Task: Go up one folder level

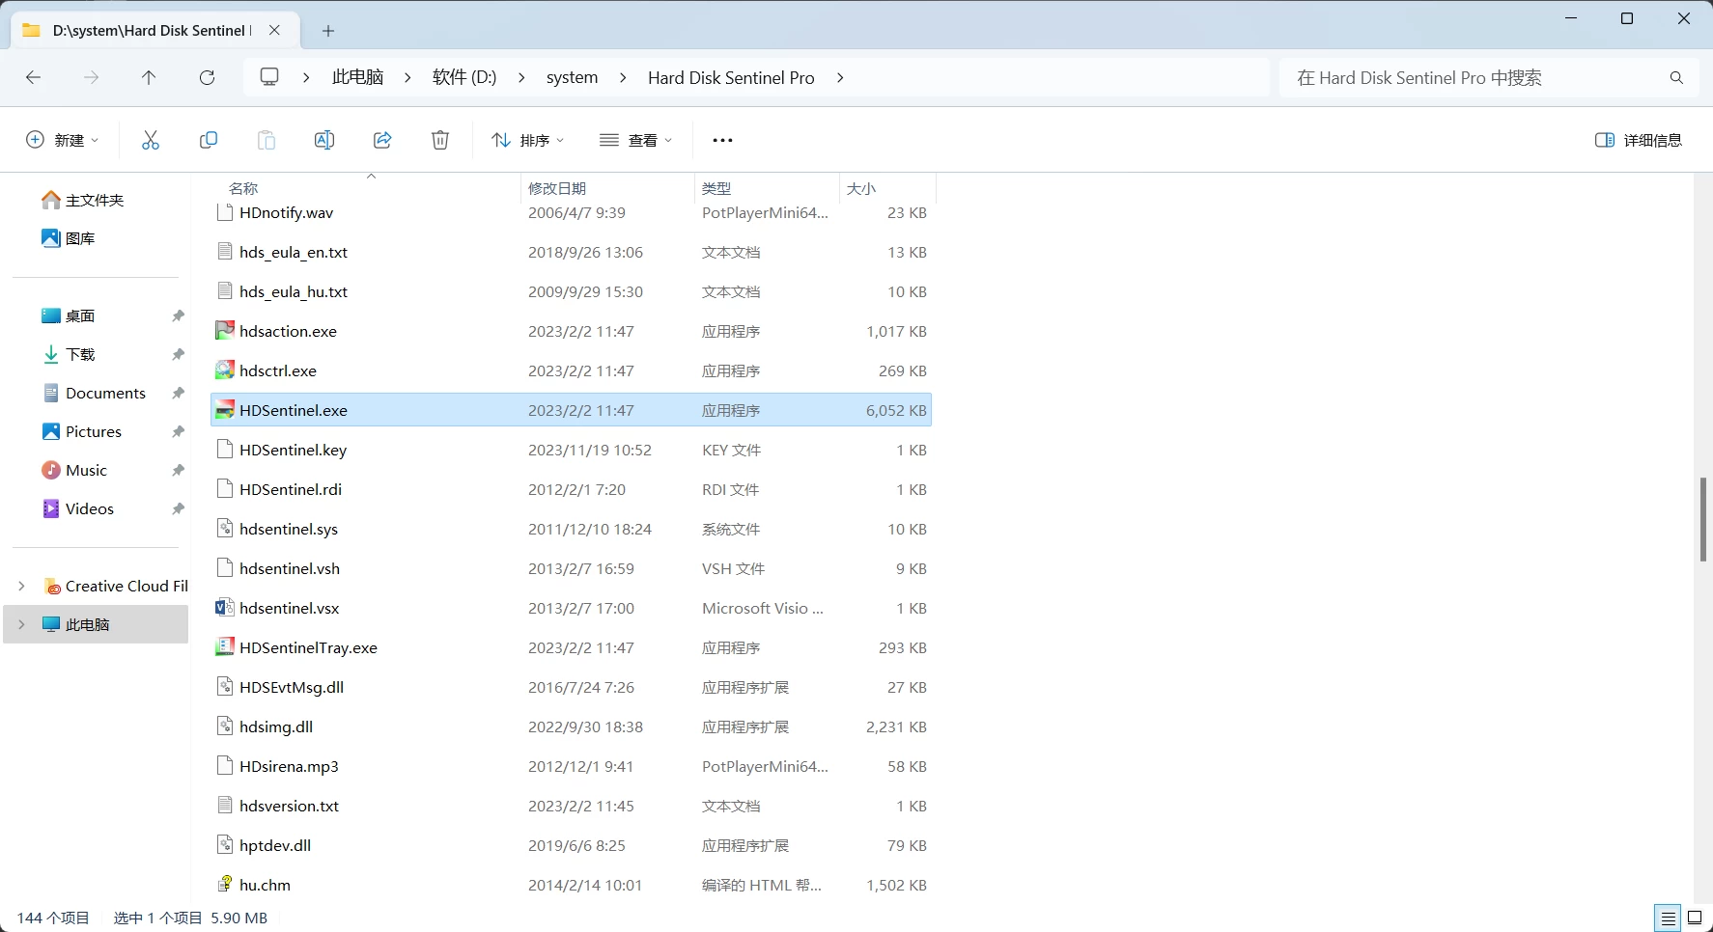Action: pyautogui.click(x=149, y=77)
